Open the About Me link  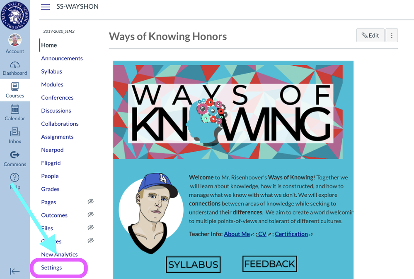point(237,234)
